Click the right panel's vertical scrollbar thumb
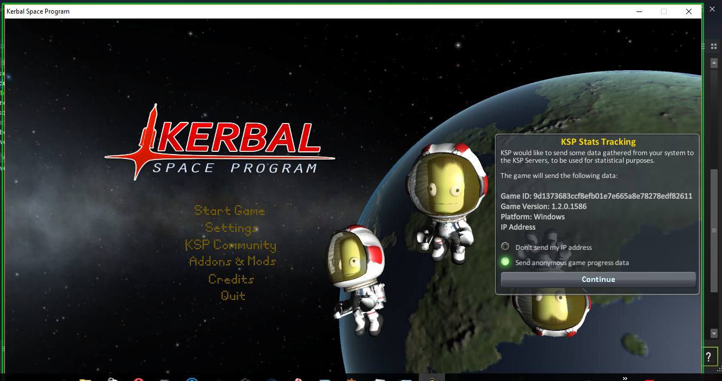The height and width of the screenshot is (381, 722). [x=714, y=231]
